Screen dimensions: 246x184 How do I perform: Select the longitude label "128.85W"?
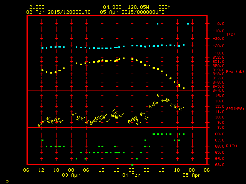[138, 7]
